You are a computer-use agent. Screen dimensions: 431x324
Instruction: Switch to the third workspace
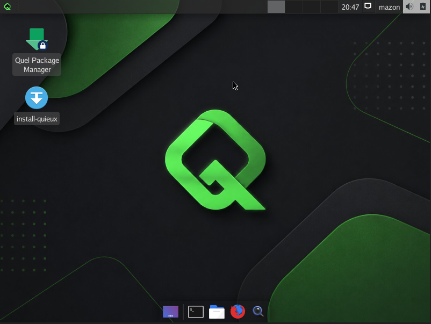(311, 6)
